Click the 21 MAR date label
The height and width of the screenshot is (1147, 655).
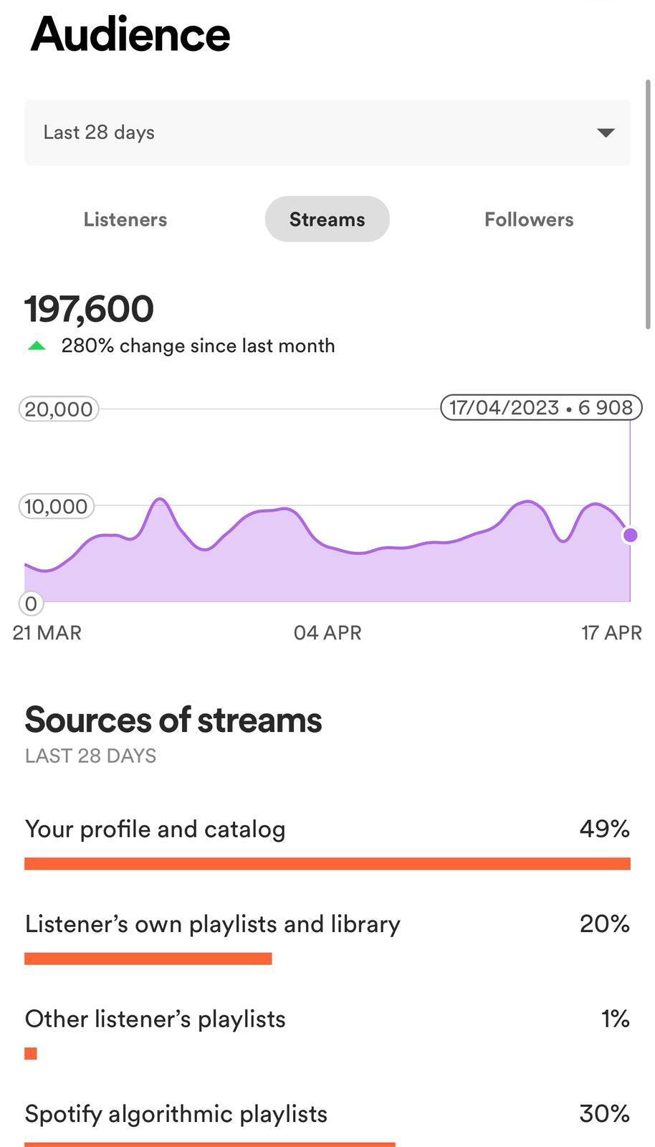(x=47, y=633)
